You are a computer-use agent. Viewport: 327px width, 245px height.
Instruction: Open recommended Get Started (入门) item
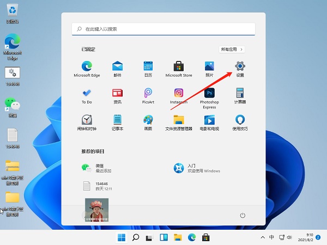pyautogui.click(x=197, y=168)
